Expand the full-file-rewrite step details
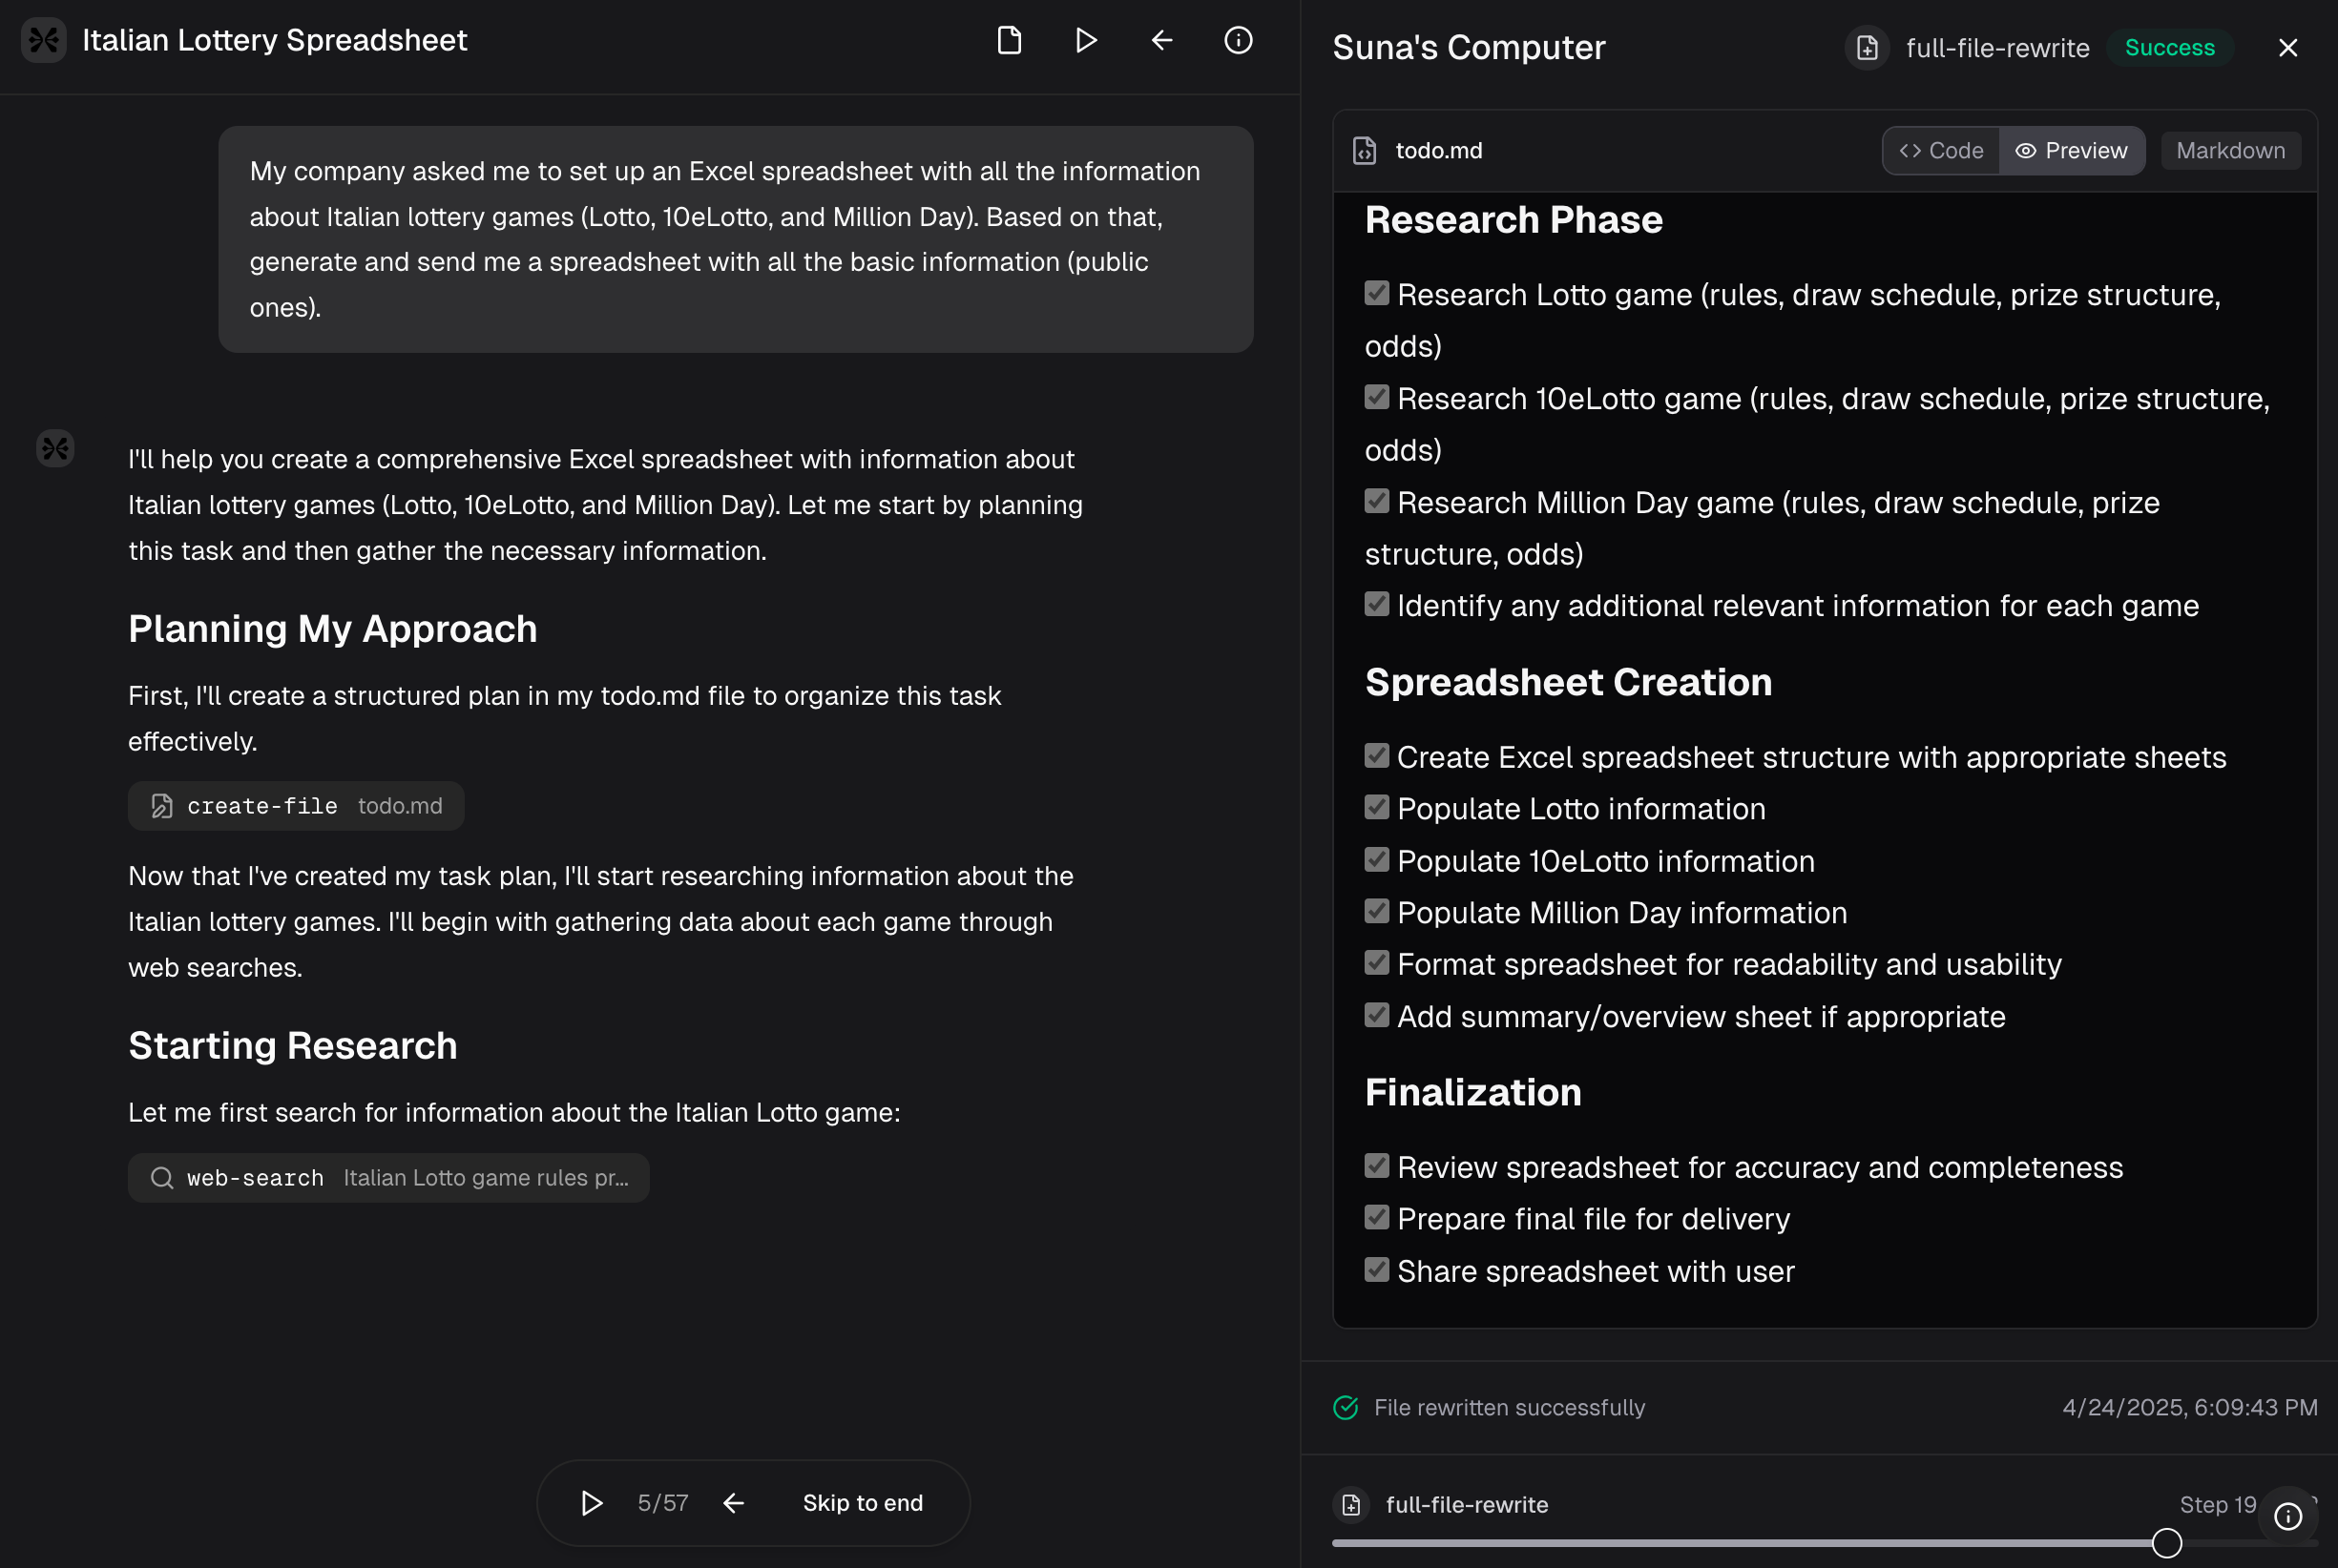2338x1568 pixels. pos(1467,1504)
